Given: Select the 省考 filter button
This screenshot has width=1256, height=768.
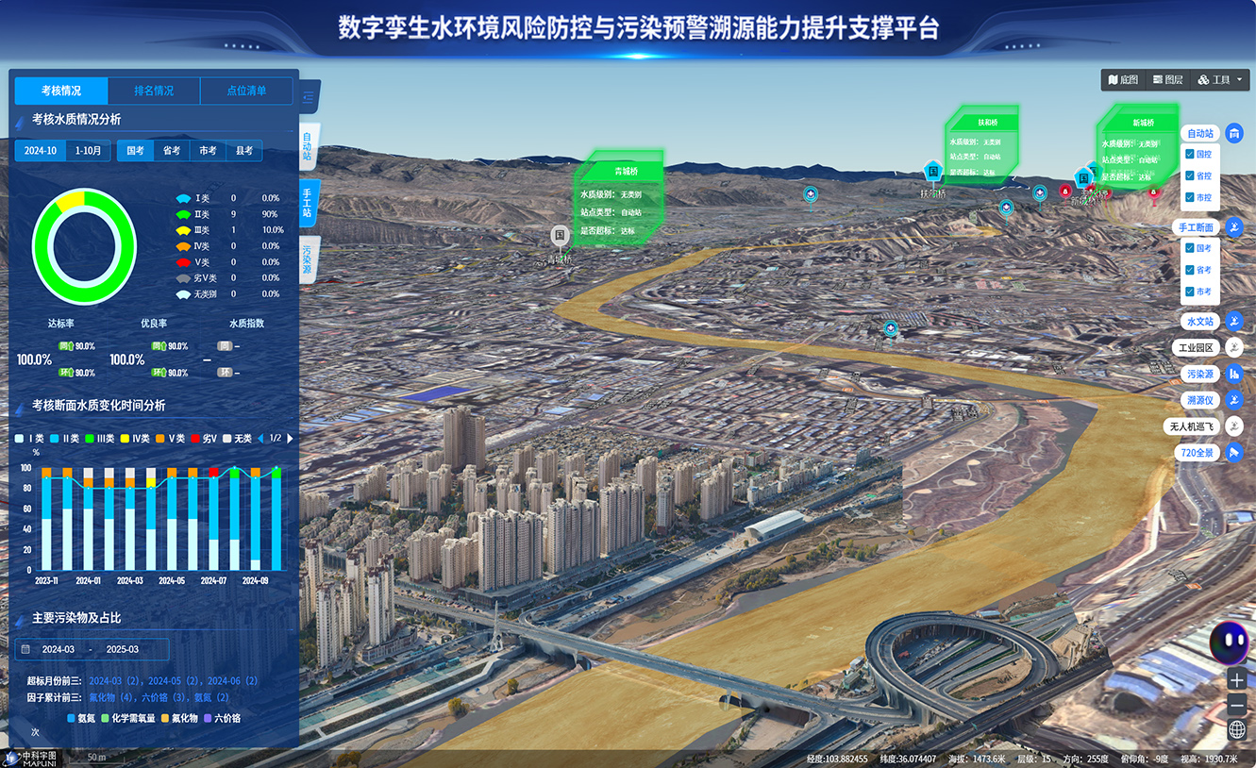Looking at the screenshot, I should [x=172, y=151].
